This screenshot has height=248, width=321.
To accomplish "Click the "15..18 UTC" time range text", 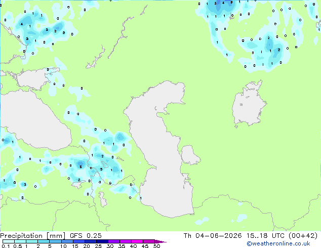I will tap(265, 236).
